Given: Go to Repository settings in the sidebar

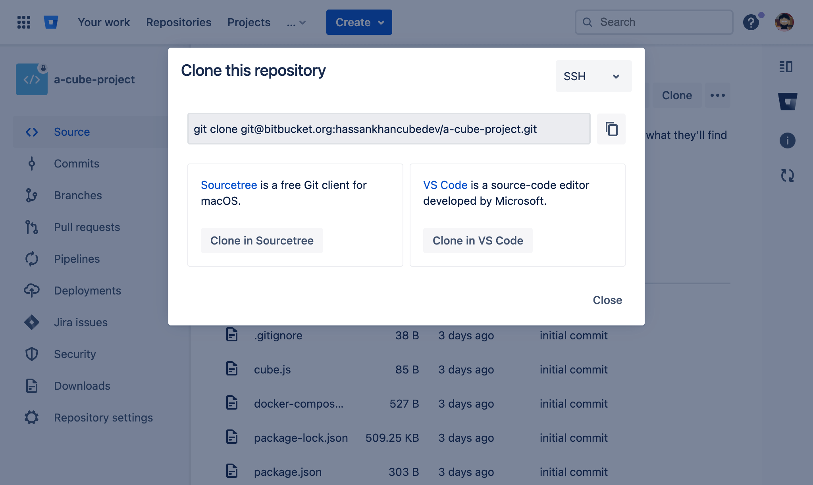Looking at the screenshot, I should pos(103,418).
